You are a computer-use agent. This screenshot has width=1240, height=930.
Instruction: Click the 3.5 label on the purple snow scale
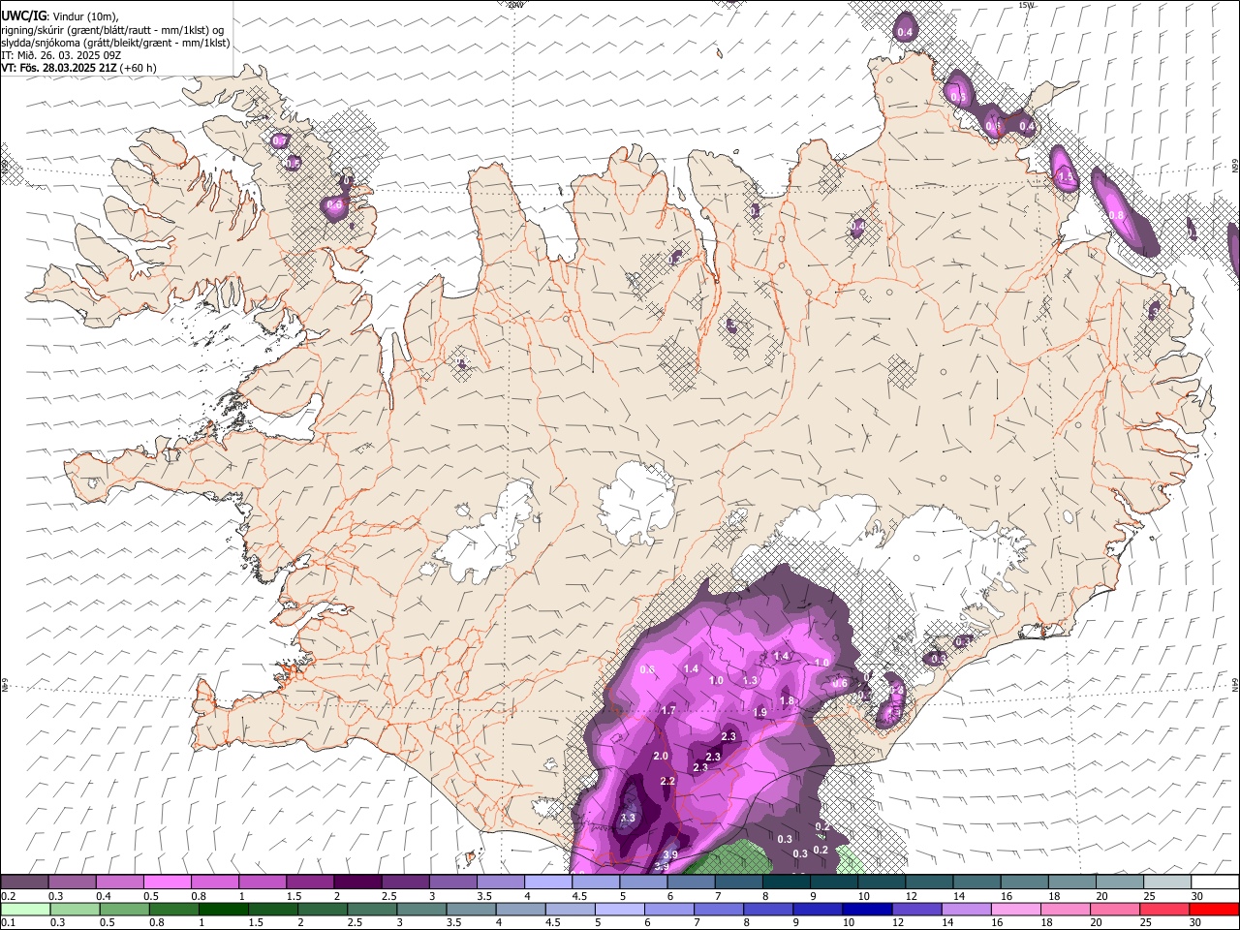[x=483, y=896]
